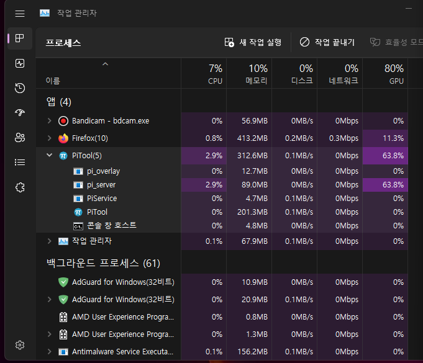Open the hamburger navigation menu
423x363 pixels.
coord(20,13)
